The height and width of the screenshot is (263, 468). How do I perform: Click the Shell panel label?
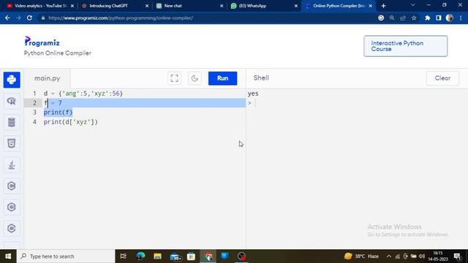261,78
